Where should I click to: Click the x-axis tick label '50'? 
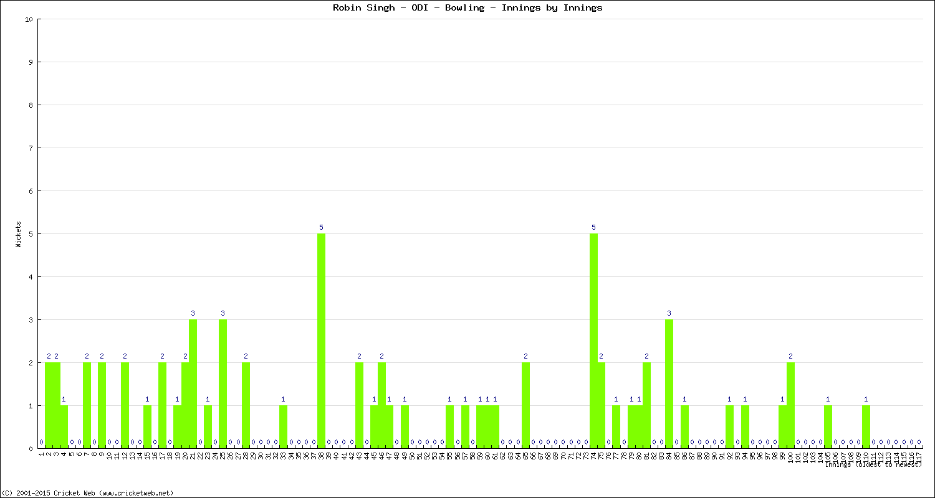tap(412, 455)
